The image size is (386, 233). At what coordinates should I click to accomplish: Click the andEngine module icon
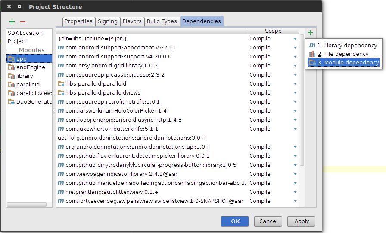pos(11,67)
